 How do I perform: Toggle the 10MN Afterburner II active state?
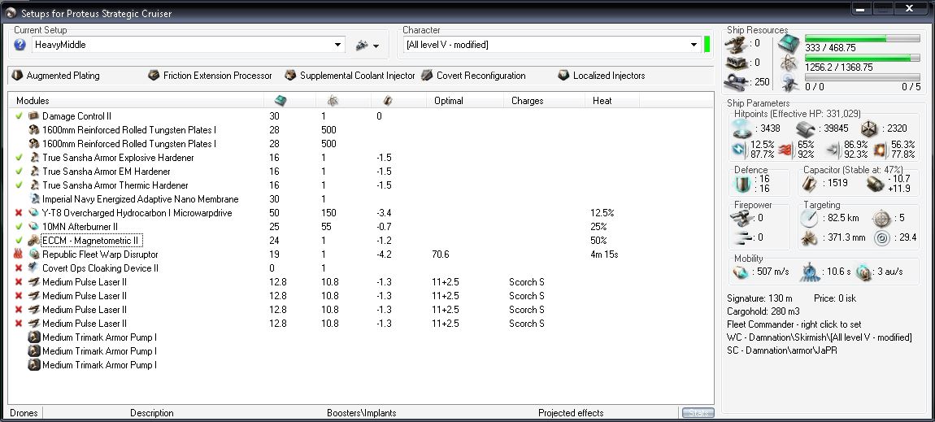19,227
